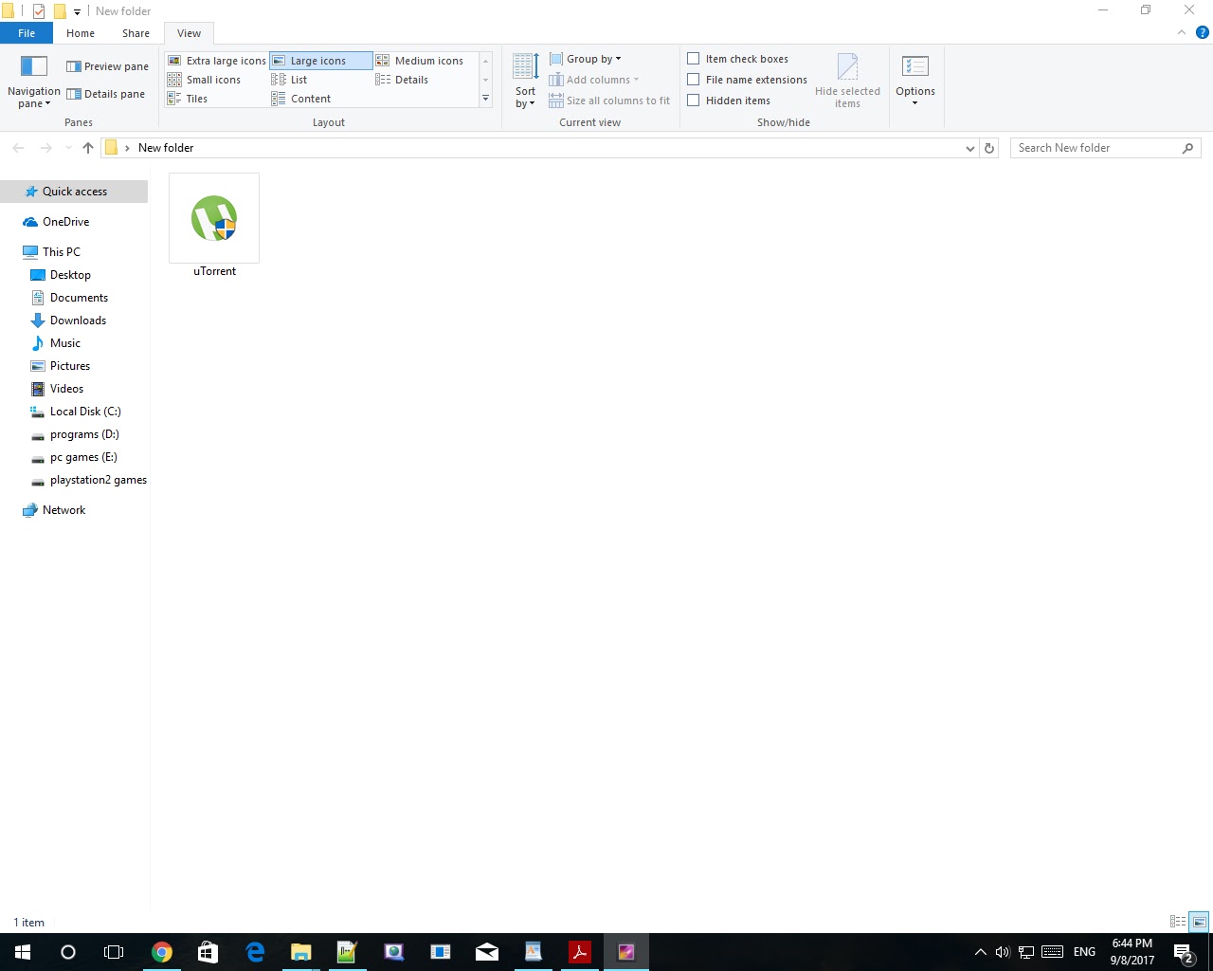The height and width of the screenshot is (971, 1213).
Task: Choose Details layout view
Action: click(403, 80)
